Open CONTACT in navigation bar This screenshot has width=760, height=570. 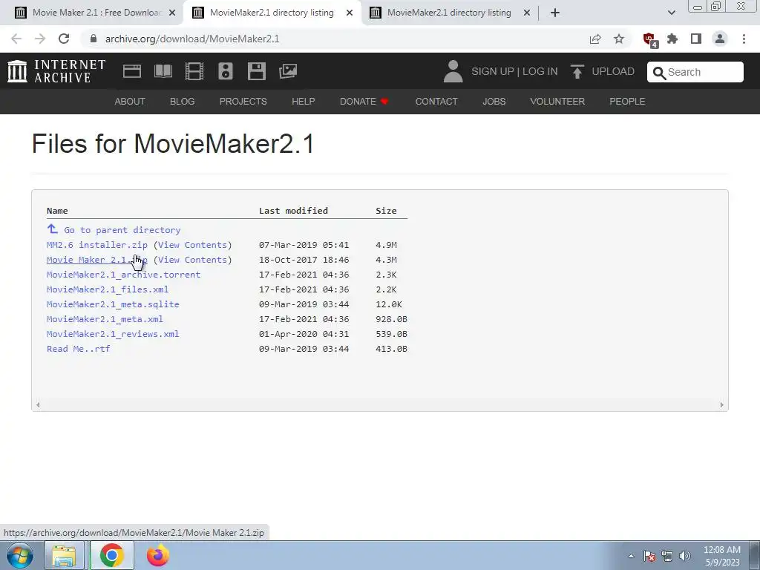coord(436,101)
